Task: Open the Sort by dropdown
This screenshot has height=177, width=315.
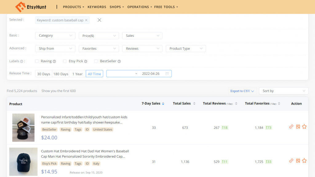Action: click(283, 90)
